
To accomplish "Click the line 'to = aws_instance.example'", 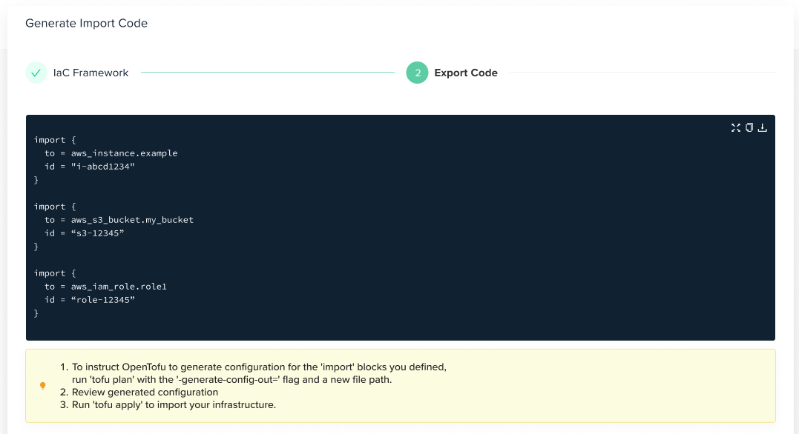I will [111, 153].
